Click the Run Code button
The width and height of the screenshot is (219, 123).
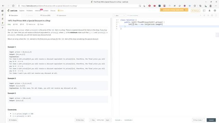pos(198,120)
